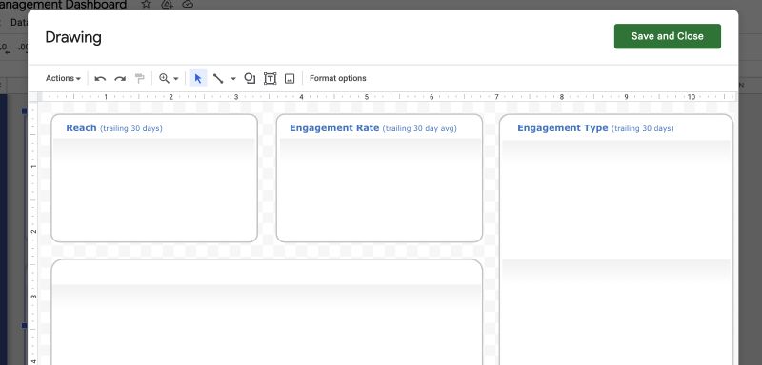Select the Engagement Type title text
Screen dimensions: 762x365
tap(563, 128)
